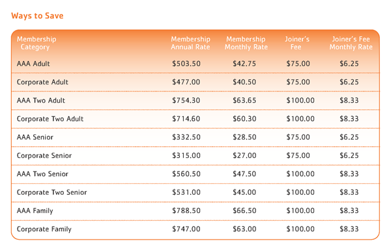Click the Corporate Family row label

point(44,229)
